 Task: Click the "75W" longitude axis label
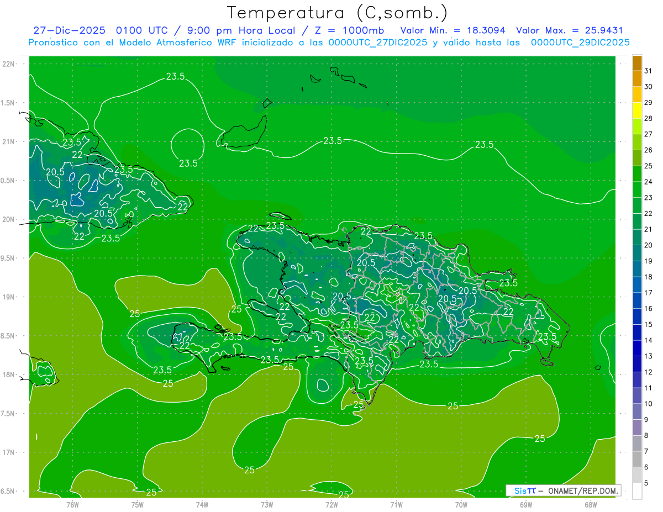[138, 505]
